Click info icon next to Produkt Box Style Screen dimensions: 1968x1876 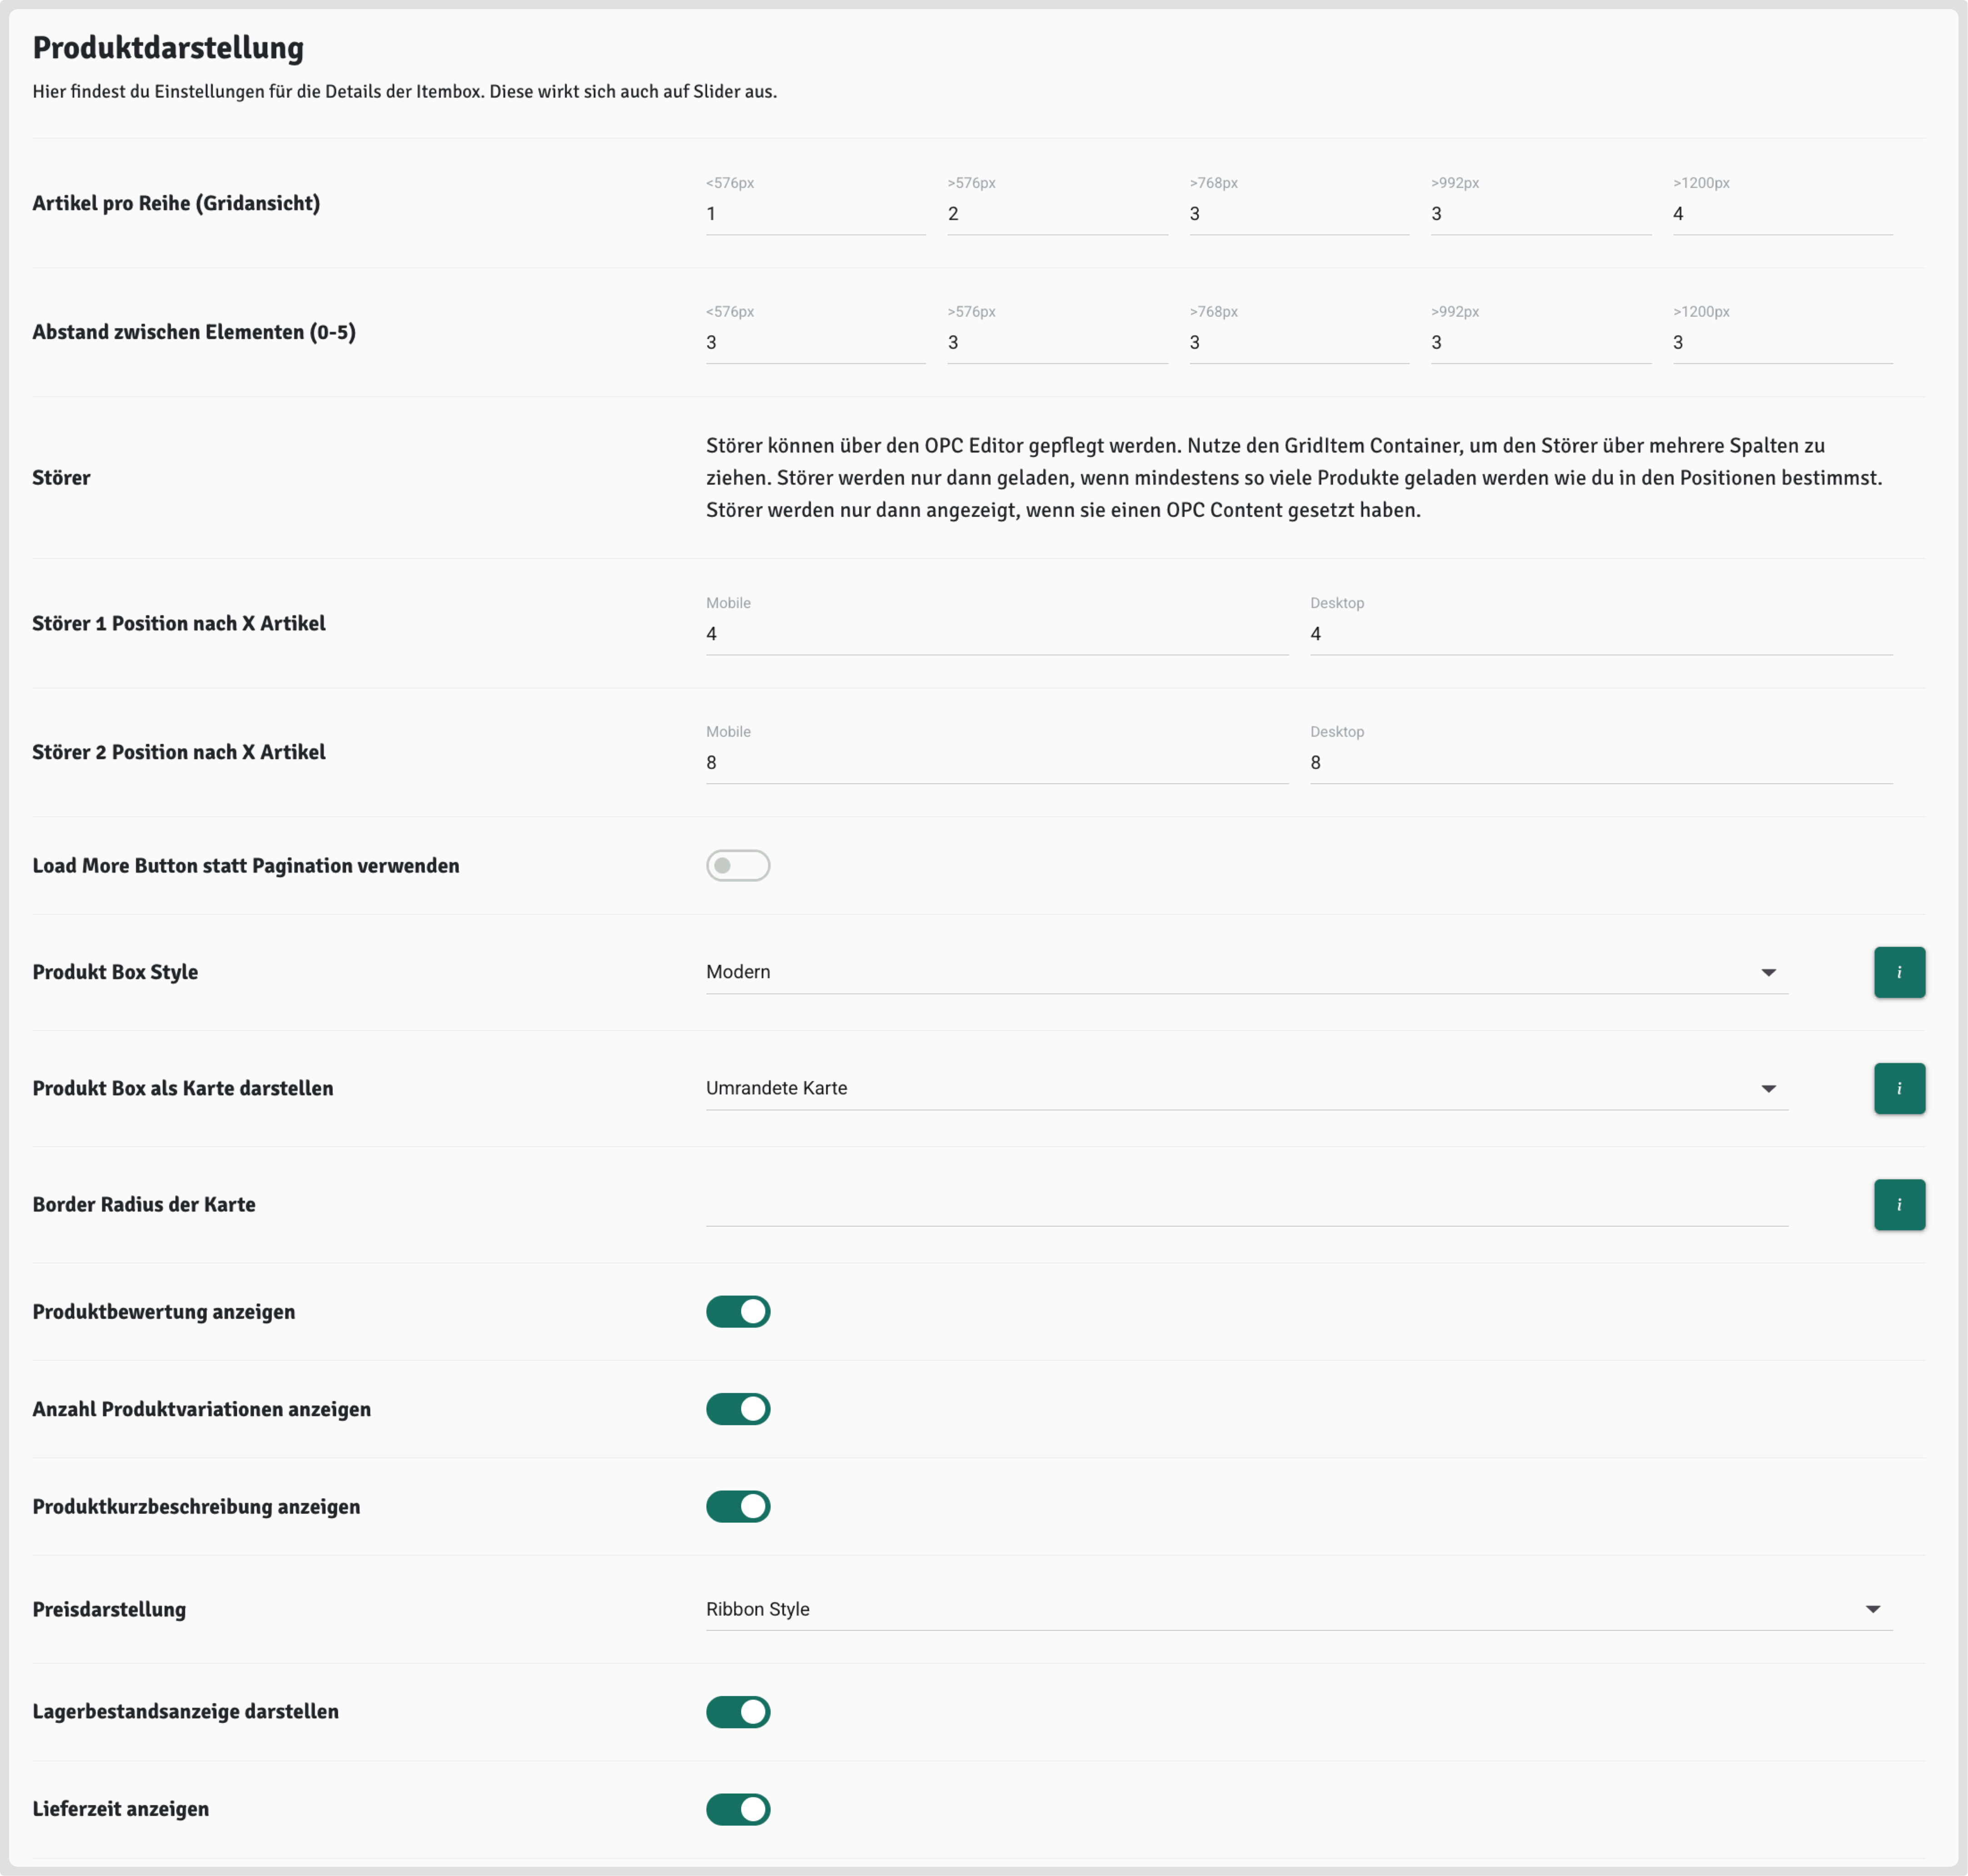[1898, 972]
